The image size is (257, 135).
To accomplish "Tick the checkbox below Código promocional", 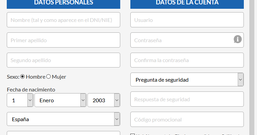I will coord(132,134).
